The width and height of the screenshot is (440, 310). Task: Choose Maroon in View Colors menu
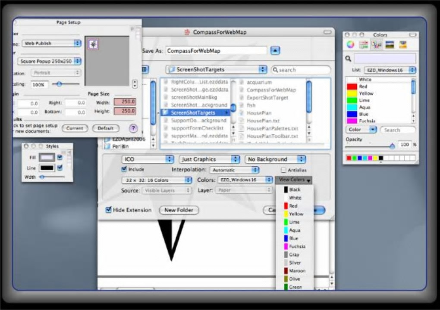(x=294, y=271)
